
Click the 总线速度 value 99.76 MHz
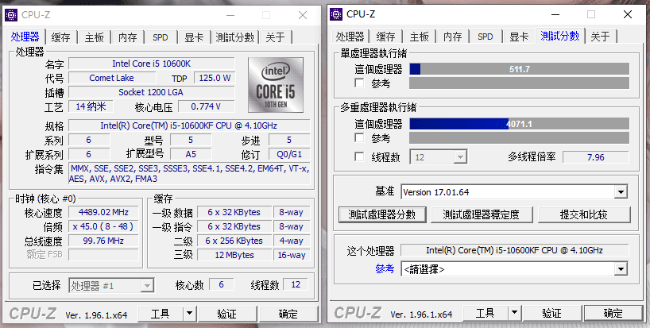click(x=103, y=241)
